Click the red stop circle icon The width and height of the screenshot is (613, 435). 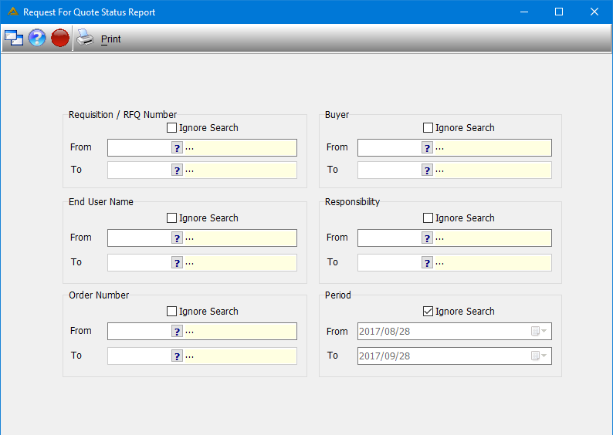[x=60, y=38]
